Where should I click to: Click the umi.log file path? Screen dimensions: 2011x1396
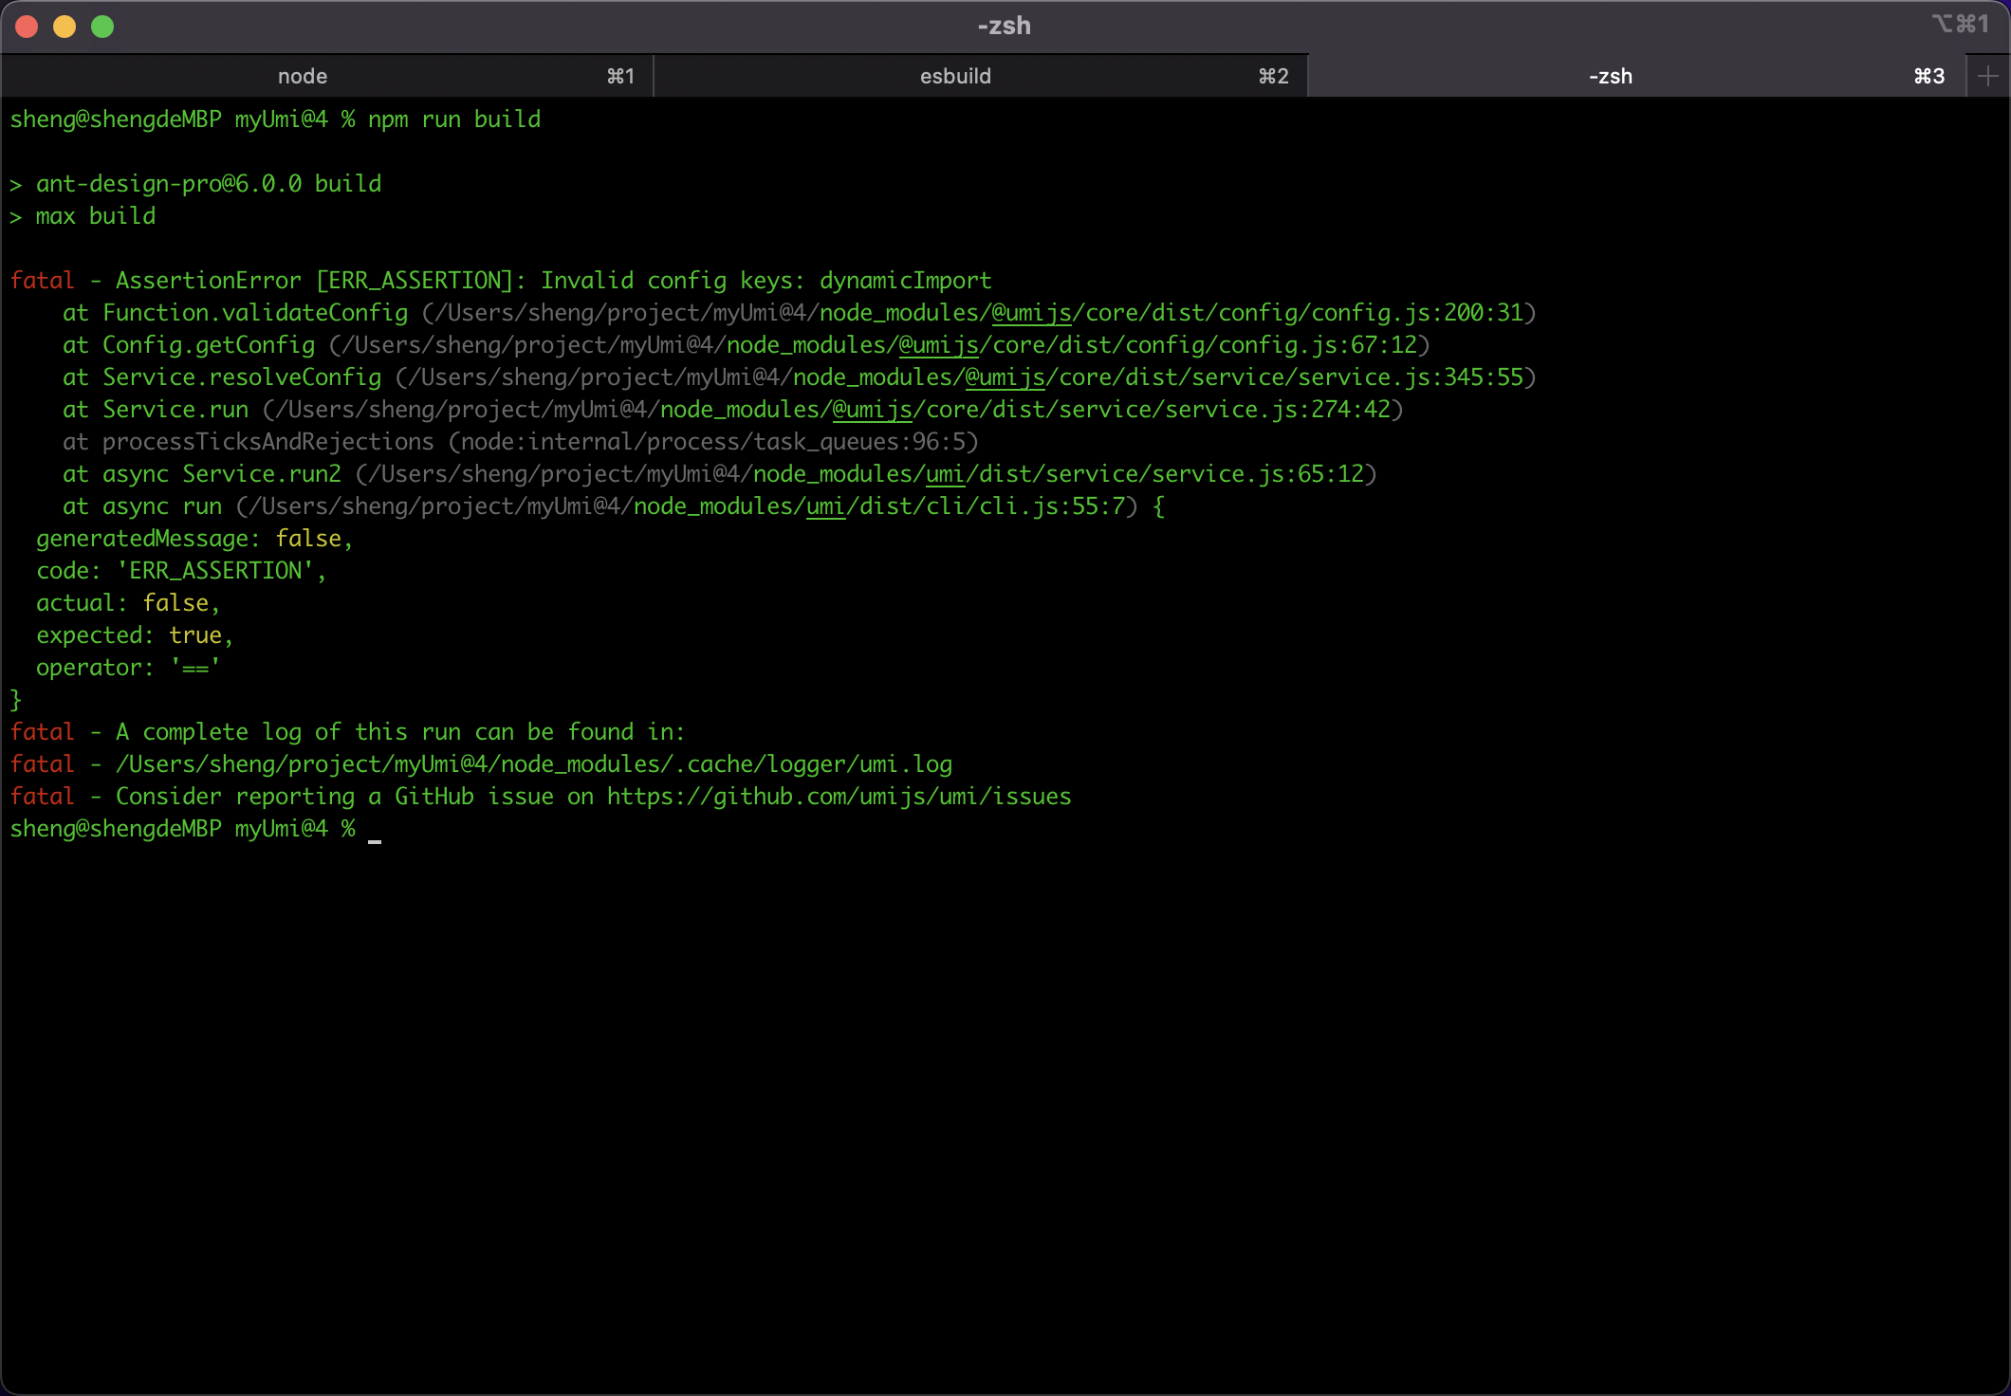click(x=534, y=764)
